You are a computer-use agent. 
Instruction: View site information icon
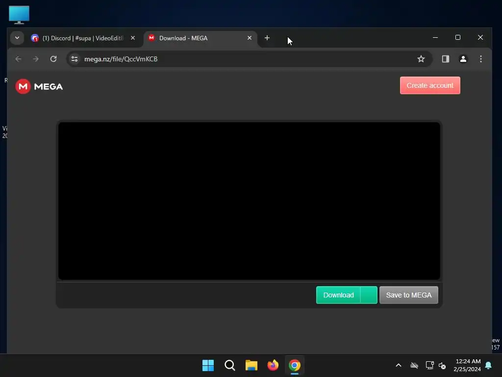75,59
